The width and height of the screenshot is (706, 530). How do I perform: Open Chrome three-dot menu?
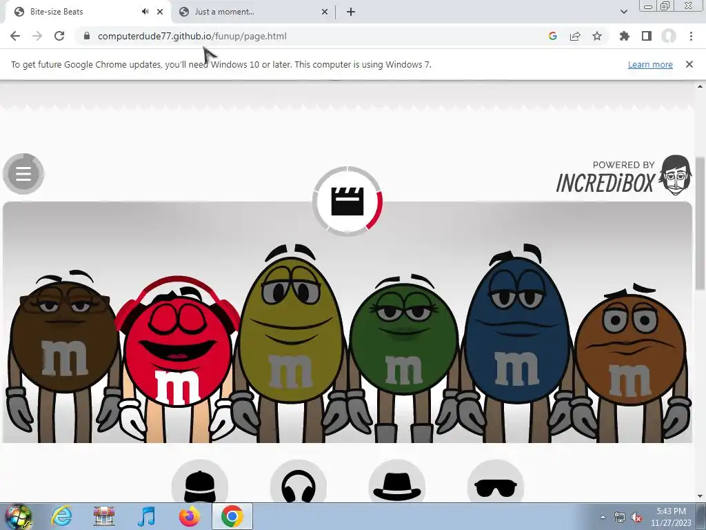pyautogui.click(x=691, y=36)
